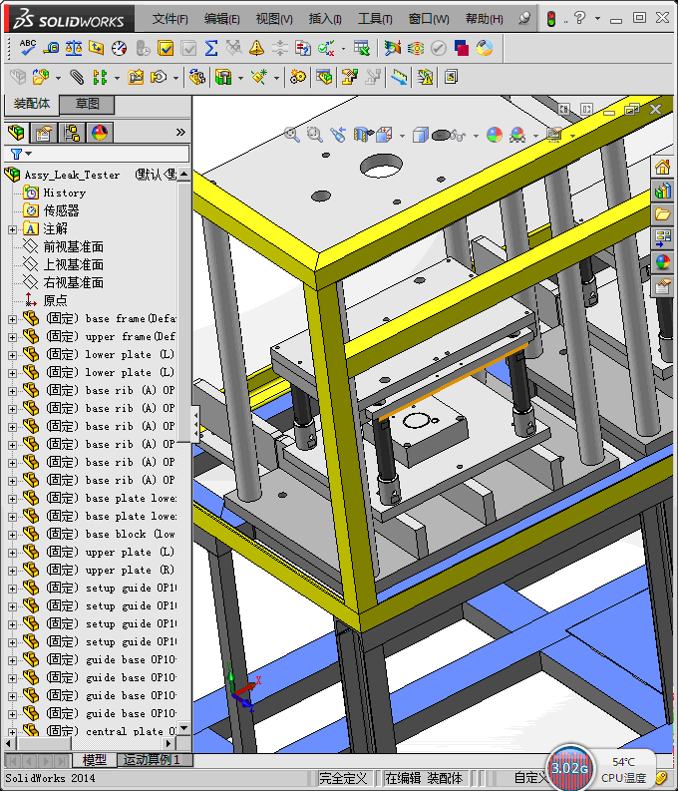Open the View Orientation dropdown arrow
This screenshot has height=791, width=678.
coord(402,136)
